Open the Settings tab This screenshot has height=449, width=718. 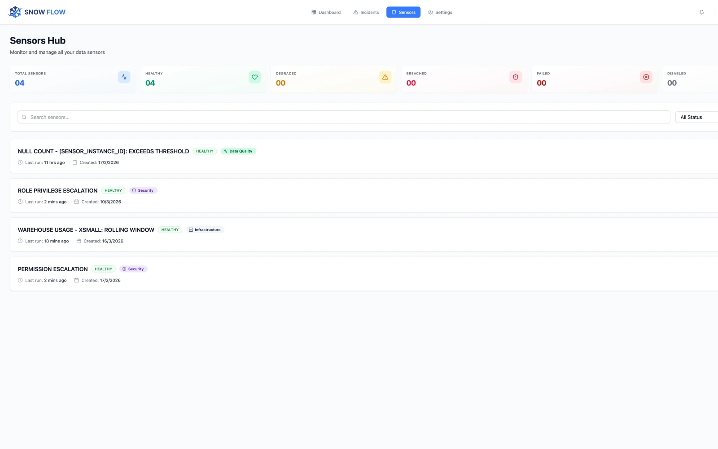coord(440,12)
